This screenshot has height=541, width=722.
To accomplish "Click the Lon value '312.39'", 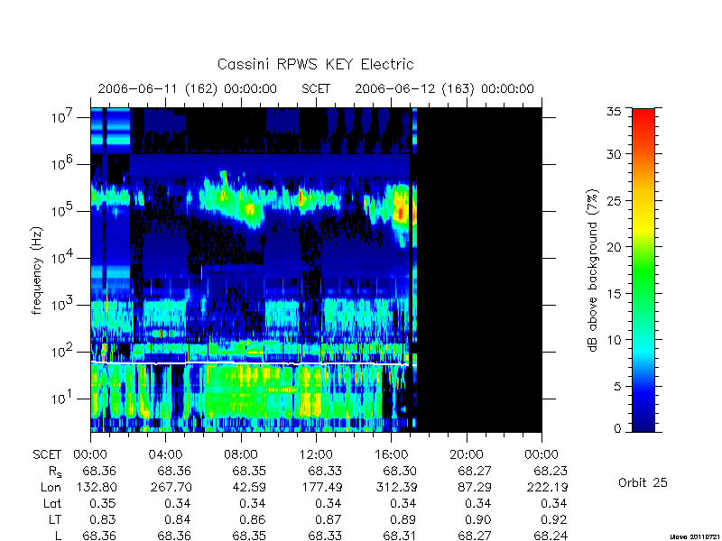I will 396,487.
